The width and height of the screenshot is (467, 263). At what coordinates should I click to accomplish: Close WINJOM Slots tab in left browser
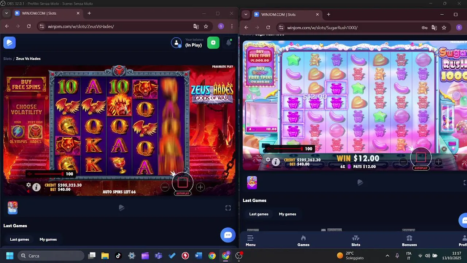(x=78, y=13)
